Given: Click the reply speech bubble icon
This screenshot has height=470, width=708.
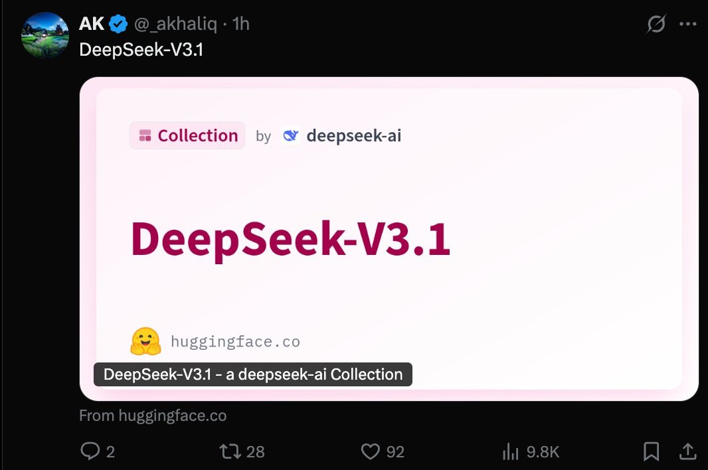Looking at the screenshot, I should pyautogui.click(x=90, y=452).
